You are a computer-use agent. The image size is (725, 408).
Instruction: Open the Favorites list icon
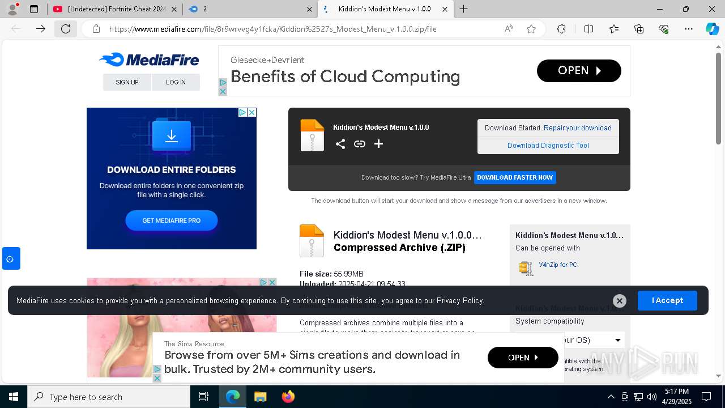pyautogui.click(x=614, y=29)
